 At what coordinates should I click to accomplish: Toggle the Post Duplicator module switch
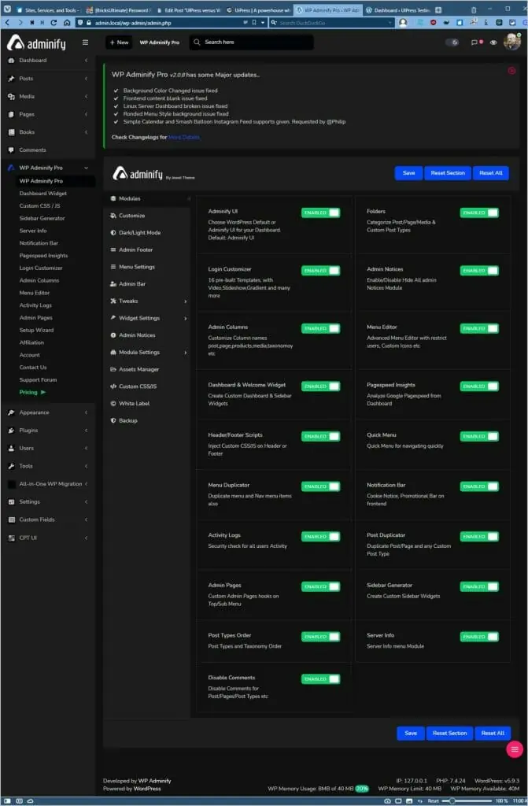(479, 537)
